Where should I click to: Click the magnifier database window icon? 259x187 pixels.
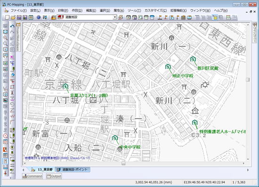point(140,17)
